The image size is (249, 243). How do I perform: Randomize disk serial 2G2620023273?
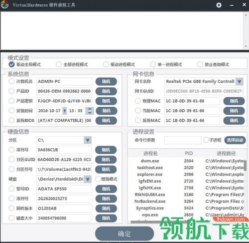(106, 199)
